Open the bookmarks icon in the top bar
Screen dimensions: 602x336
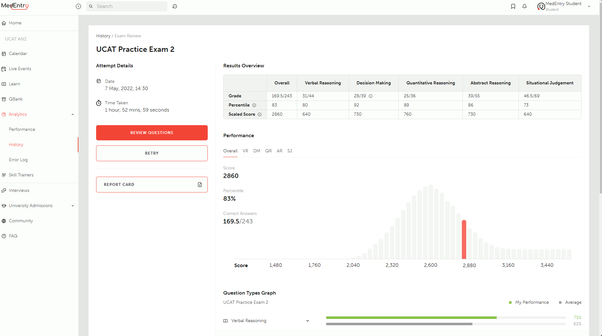[x=513, y=6]
